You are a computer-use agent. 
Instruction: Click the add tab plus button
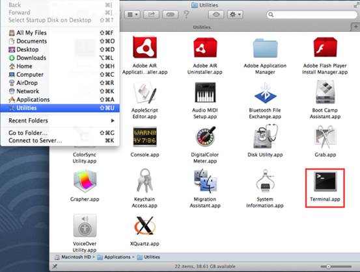pyautogui.click(x=355, y=27)
